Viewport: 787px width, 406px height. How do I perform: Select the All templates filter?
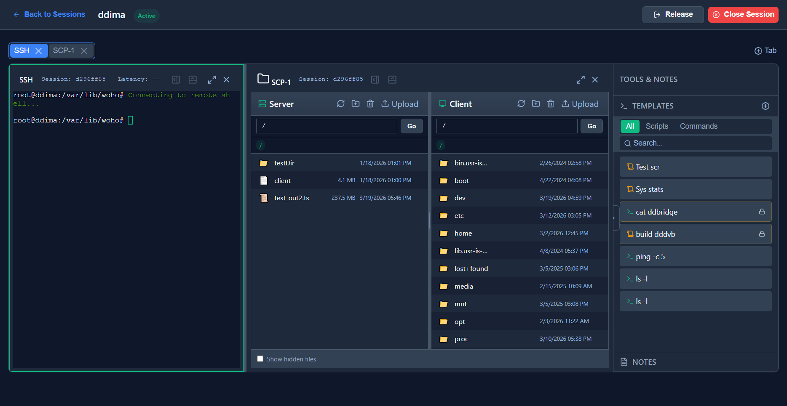(630, 126)
